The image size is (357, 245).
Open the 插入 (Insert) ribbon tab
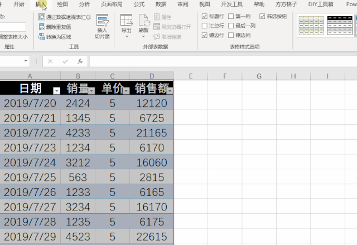41,4
